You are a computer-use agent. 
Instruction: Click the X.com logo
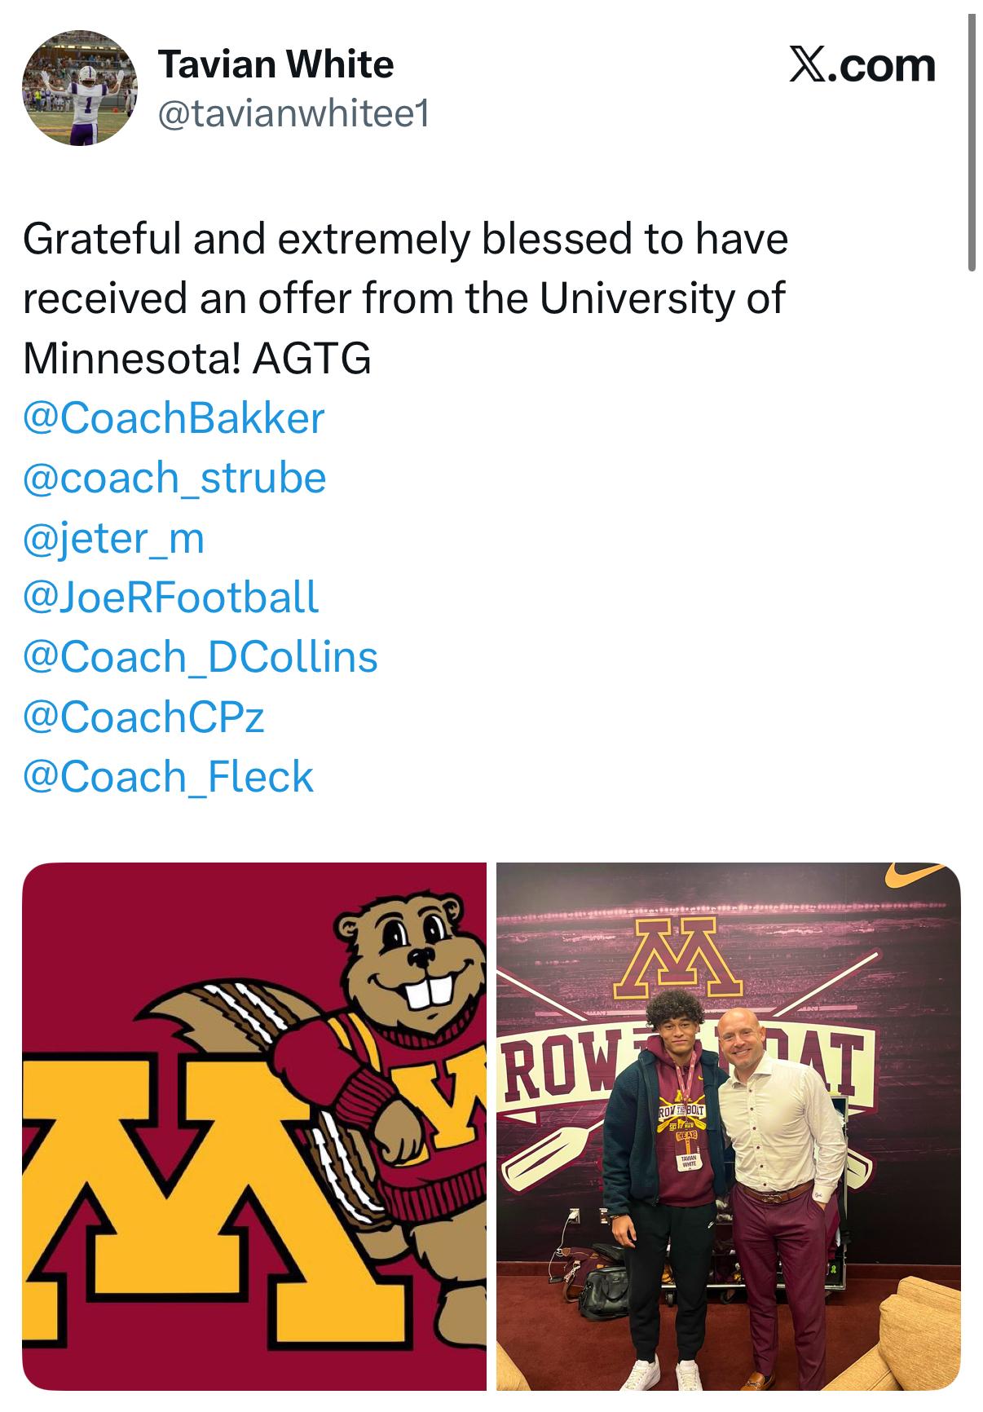pos(862,65)
